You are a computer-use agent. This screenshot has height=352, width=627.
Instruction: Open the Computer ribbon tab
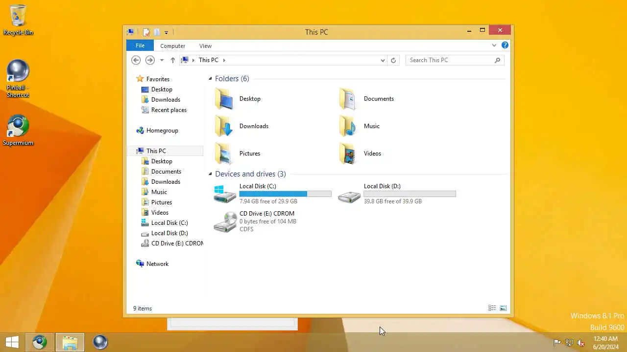click(172, 46)
